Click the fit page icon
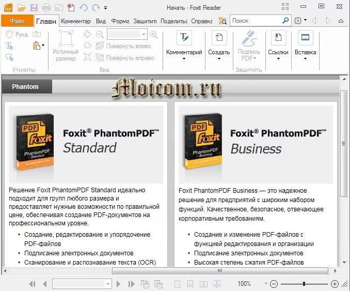Viewport: 350px width, 291px height. (x=88, y=34)
